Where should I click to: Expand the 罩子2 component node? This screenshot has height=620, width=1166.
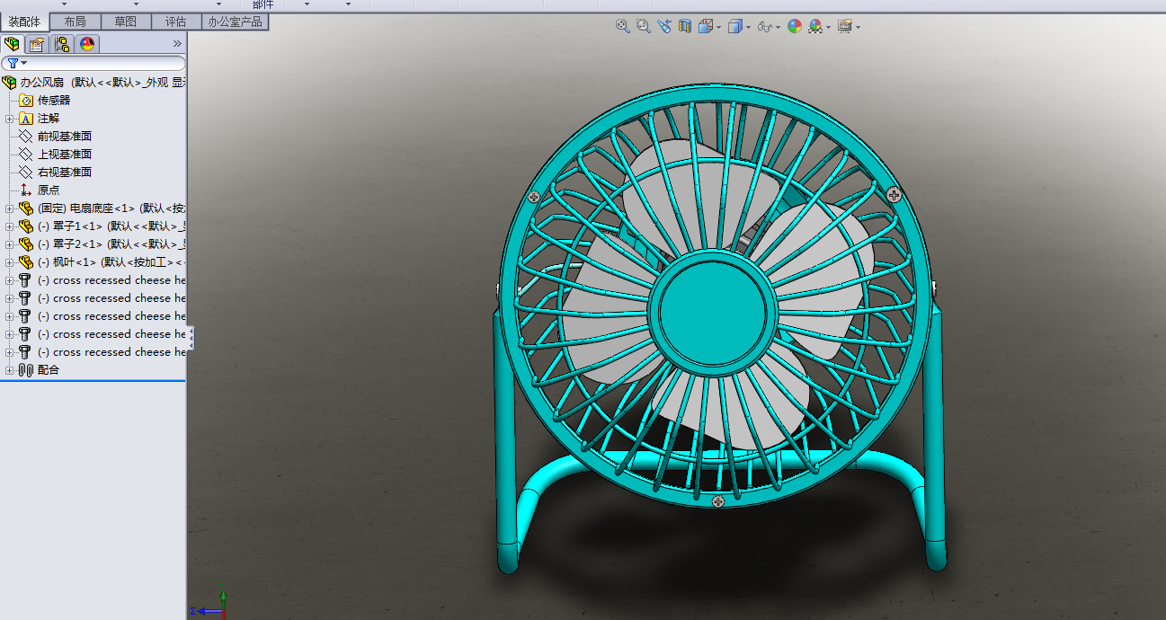tap(10, 244)
